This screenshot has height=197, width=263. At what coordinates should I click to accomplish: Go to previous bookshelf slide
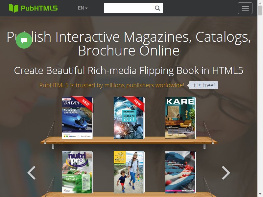[x=32, y=173]
